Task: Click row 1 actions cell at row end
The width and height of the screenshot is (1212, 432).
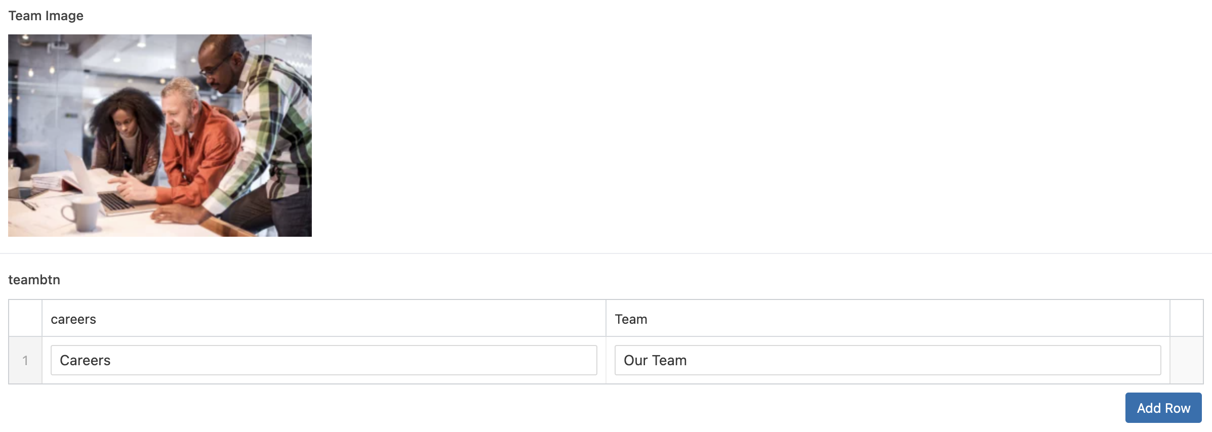Action: click(x=1186, y=360)
